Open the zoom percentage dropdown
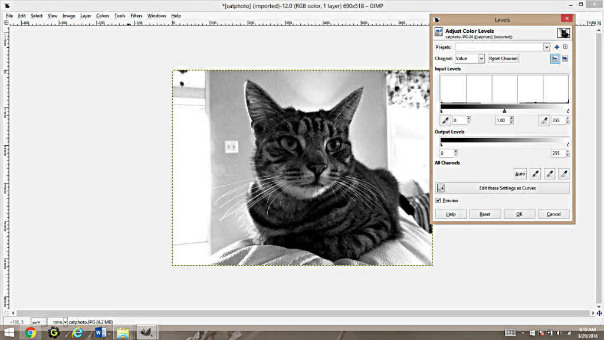604x340 pixels. [65, 322]
